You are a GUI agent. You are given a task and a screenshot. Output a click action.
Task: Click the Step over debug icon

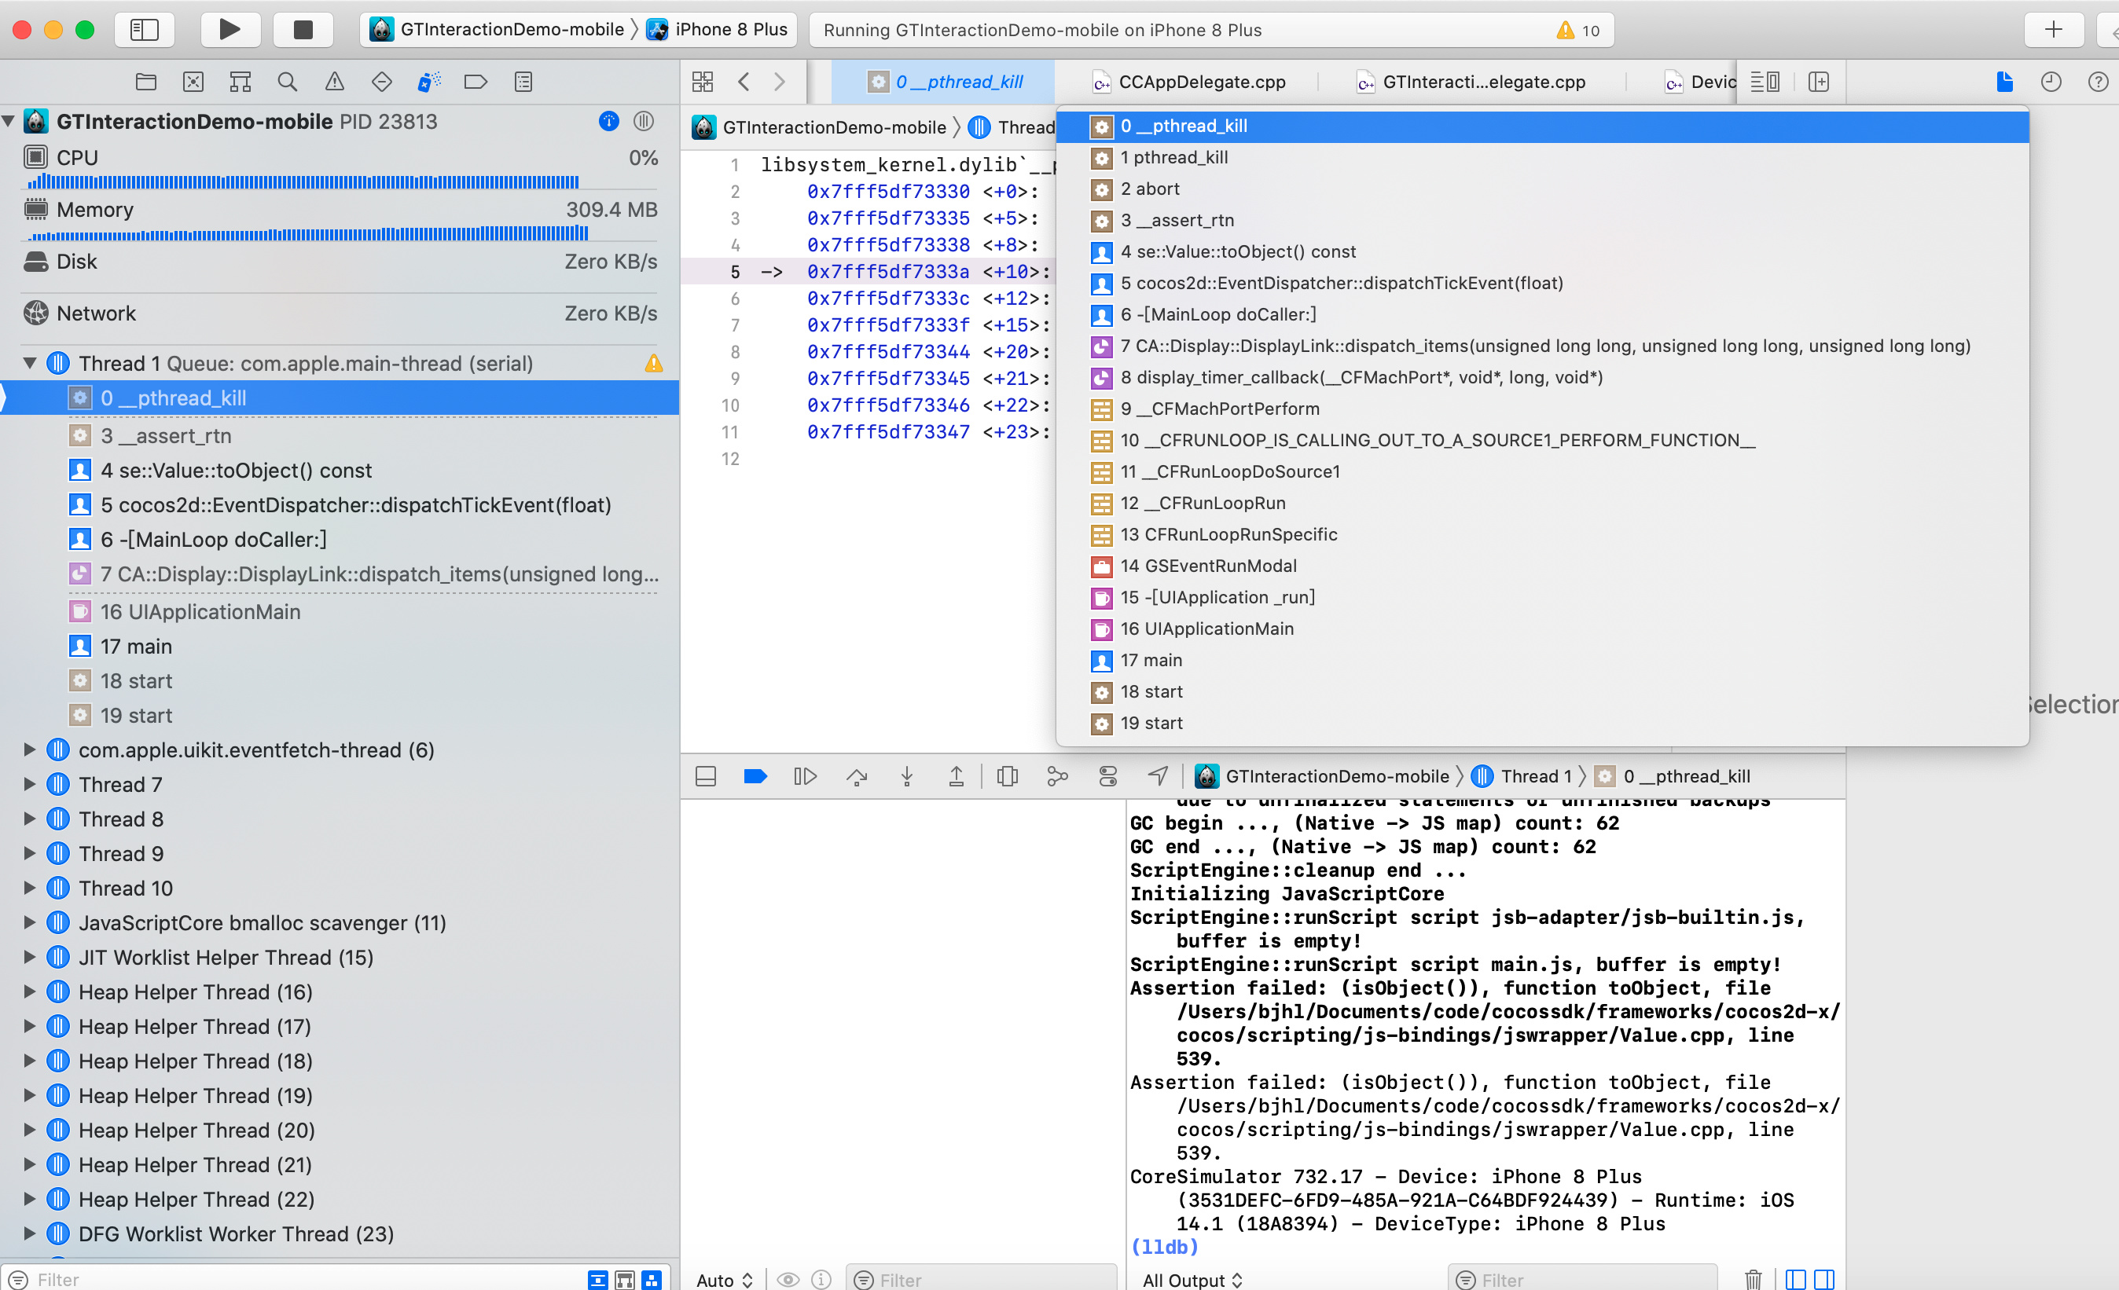(x=857, y=776)
